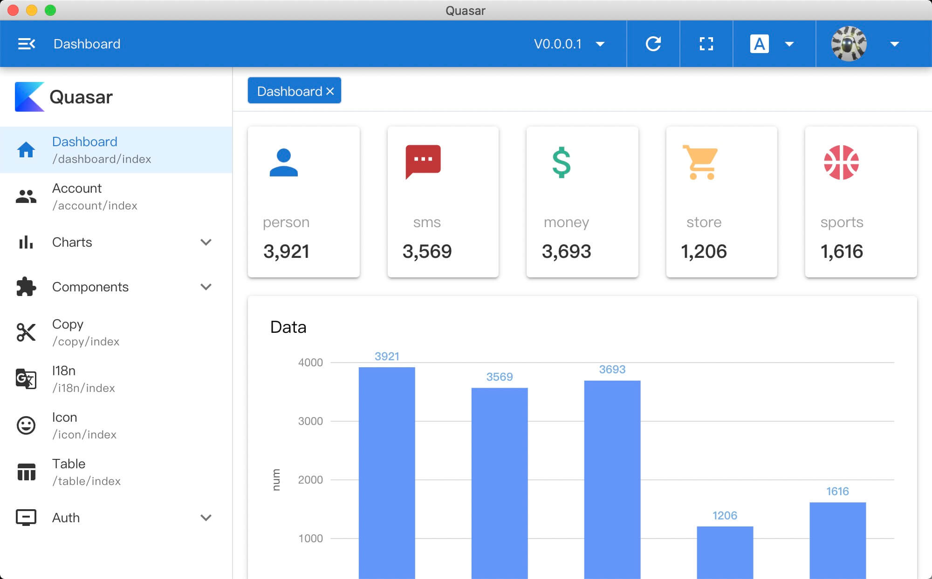Click the sports basketball icon card
This screenshot has width=932, height=579.
[841, 162]
